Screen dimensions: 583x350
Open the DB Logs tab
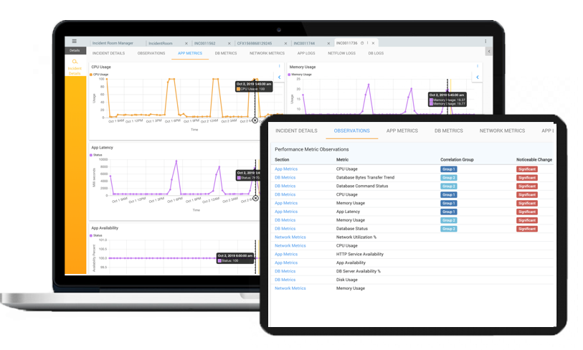pos(376,53)
